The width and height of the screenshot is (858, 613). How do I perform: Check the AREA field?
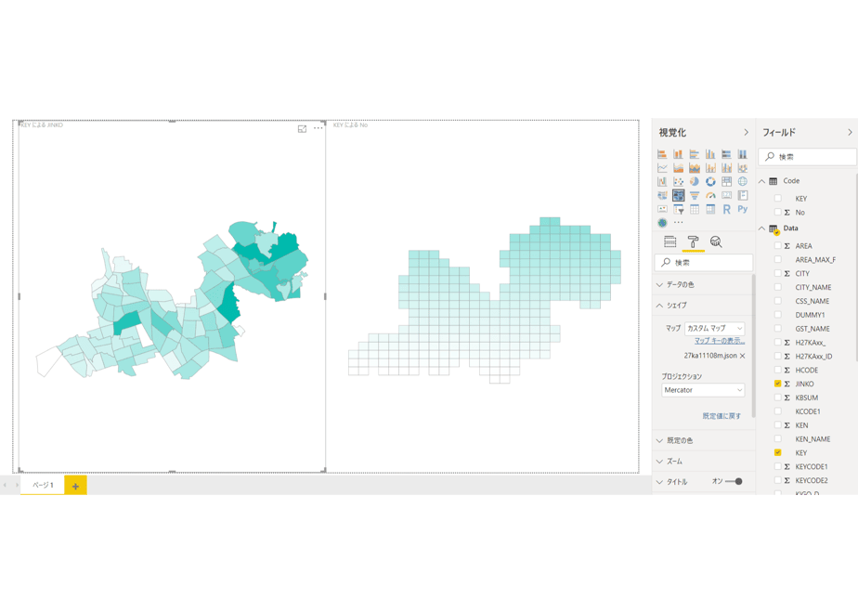point(777,246)
